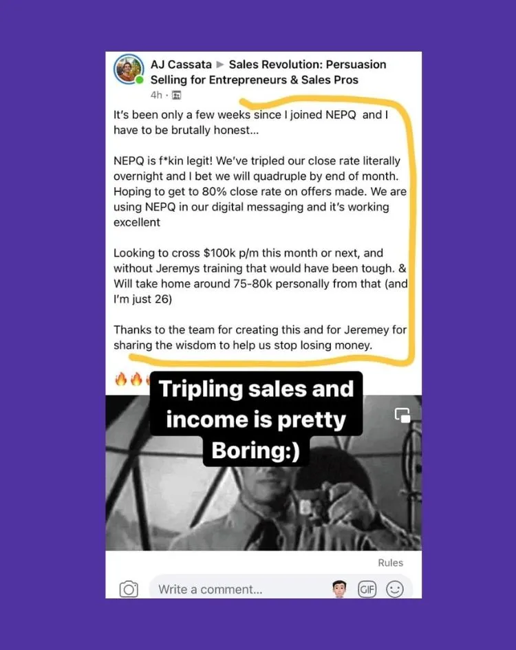Open the smiley emoji picker
Screen dimensions: 516x650
click(394, 589)
